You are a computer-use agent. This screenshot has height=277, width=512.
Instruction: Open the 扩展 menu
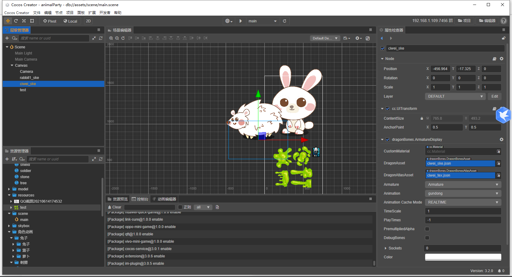[x=92, y=13]
